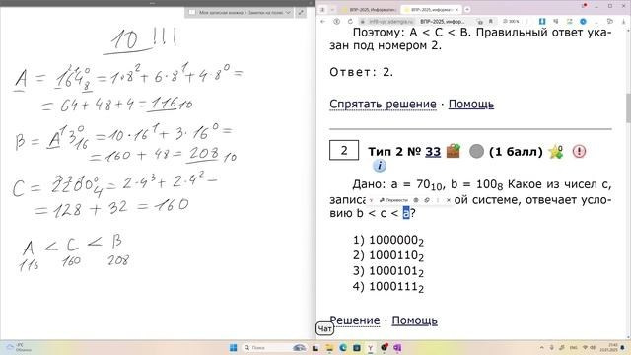Open the Yandex home icon in toolbar

[x=337, y=22]
